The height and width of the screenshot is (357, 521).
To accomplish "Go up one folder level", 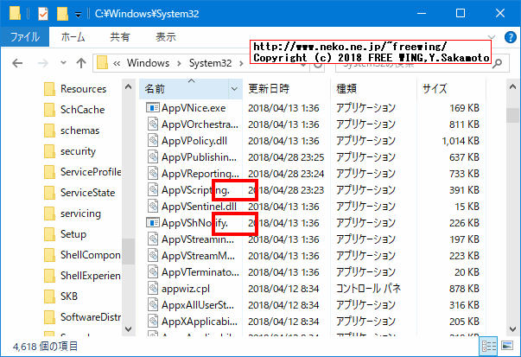I will click(x=81, y=63).
